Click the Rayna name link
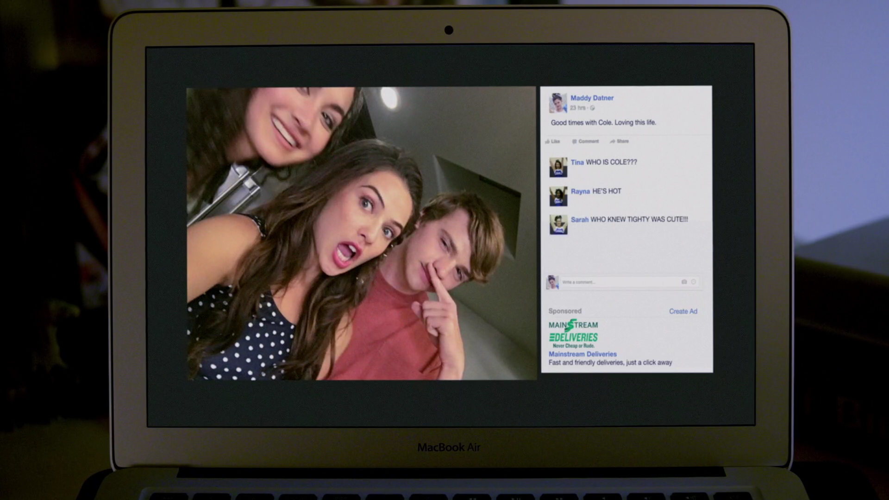Screen dimensions: 889x500 580,191
